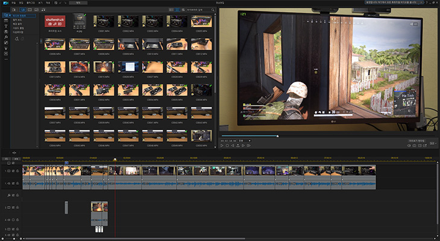This screenshot has width=440, height=241.
Task: Undock the preview window icon
Action: [x=425, y=146]
